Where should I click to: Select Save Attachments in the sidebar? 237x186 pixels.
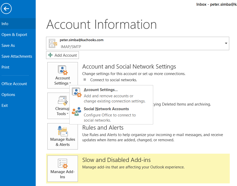click(x=18, y=56)
